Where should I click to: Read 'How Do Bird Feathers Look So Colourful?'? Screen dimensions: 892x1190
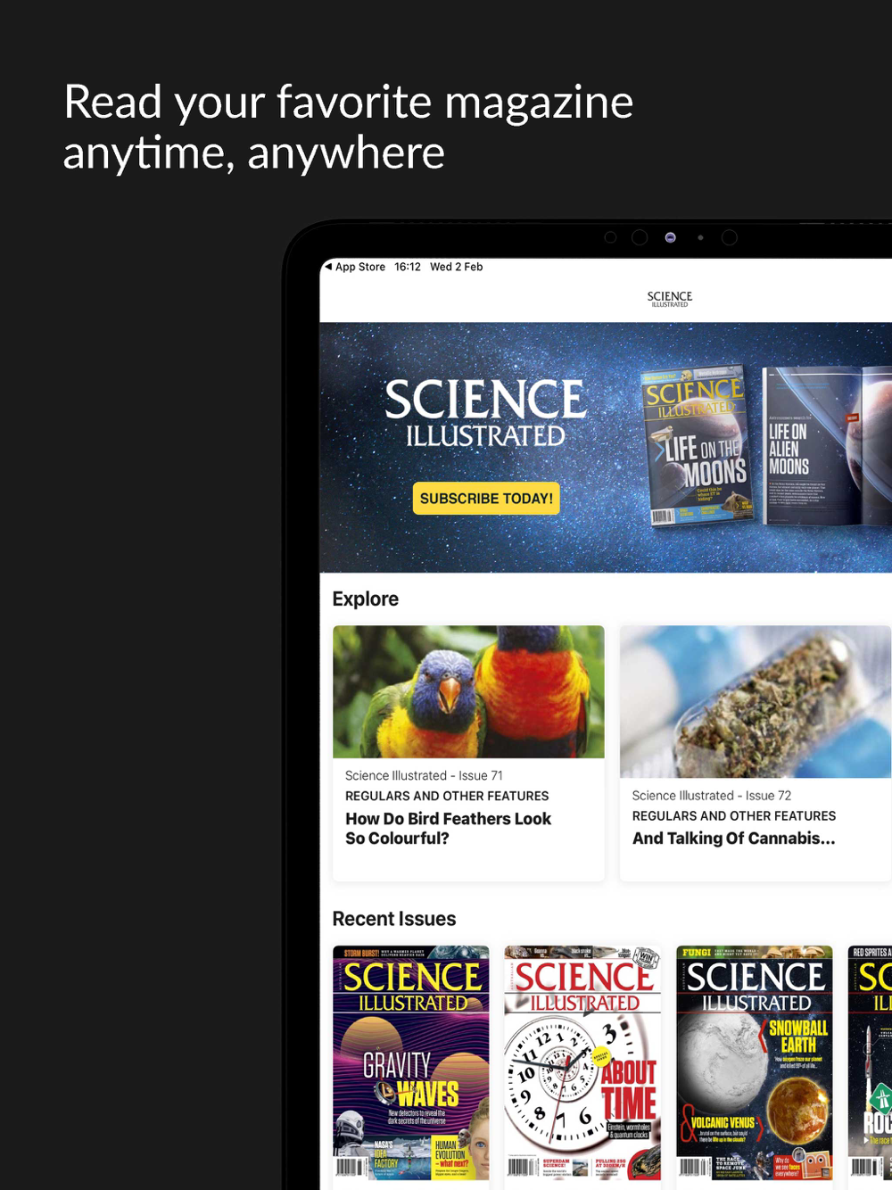click(x=448, y=829)
